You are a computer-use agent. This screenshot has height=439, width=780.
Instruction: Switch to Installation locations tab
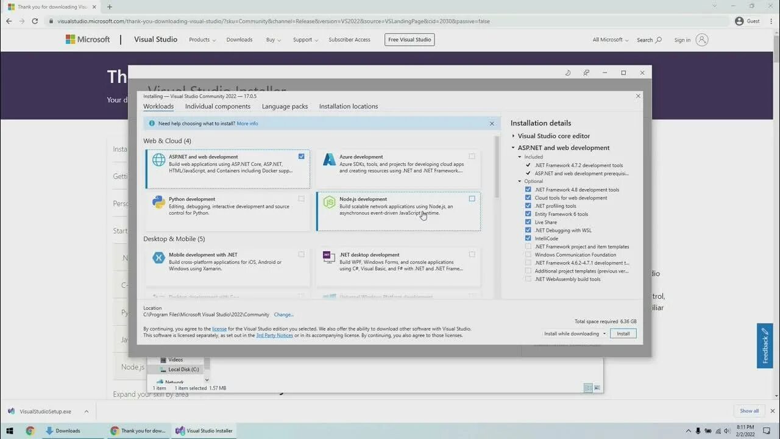[x=349, y=106]
